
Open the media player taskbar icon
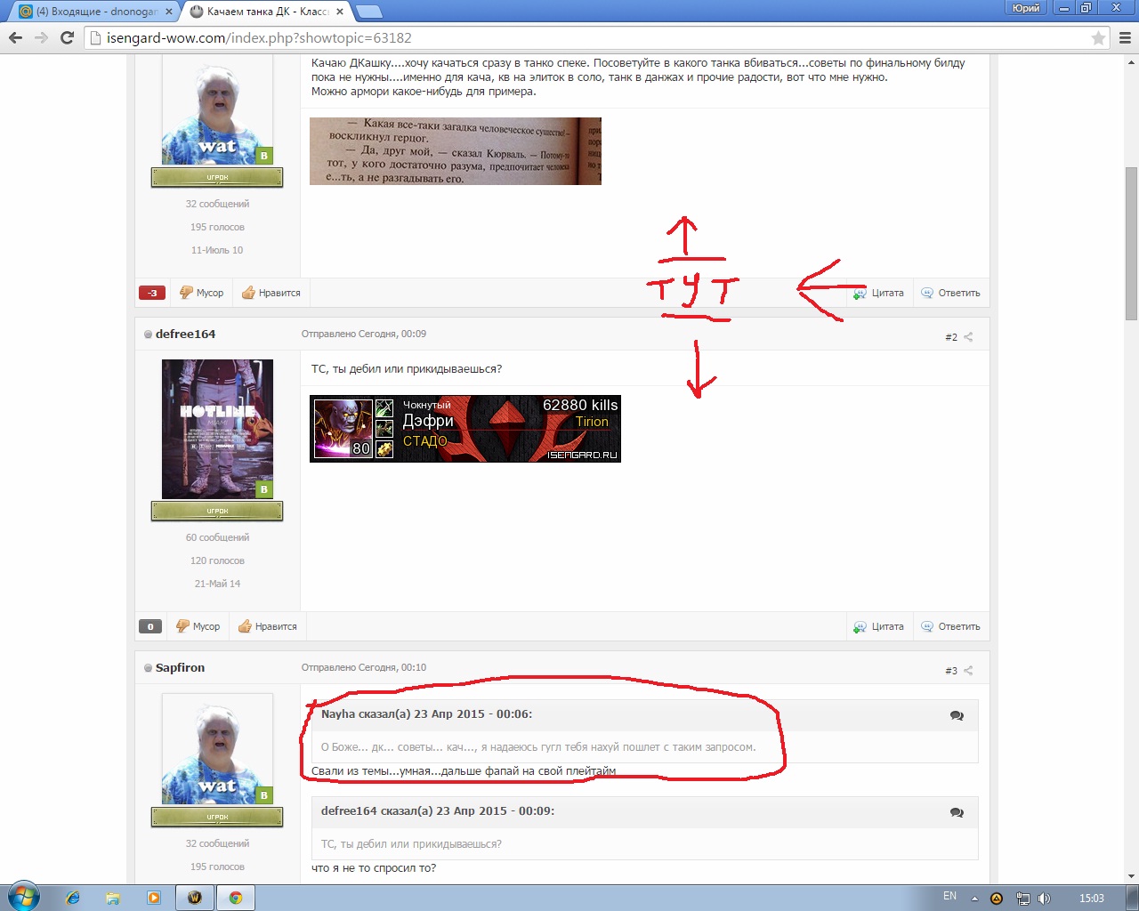(154, 898)
